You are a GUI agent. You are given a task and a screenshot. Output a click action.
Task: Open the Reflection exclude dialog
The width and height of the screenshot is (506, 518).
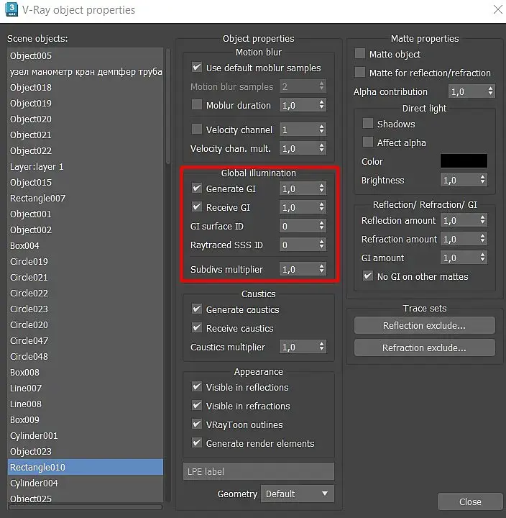pos(424,325)
